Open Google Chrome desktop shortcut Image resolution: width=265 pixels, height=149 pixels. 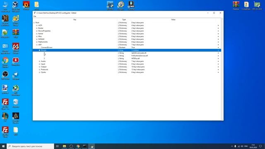tap(5, 62)
